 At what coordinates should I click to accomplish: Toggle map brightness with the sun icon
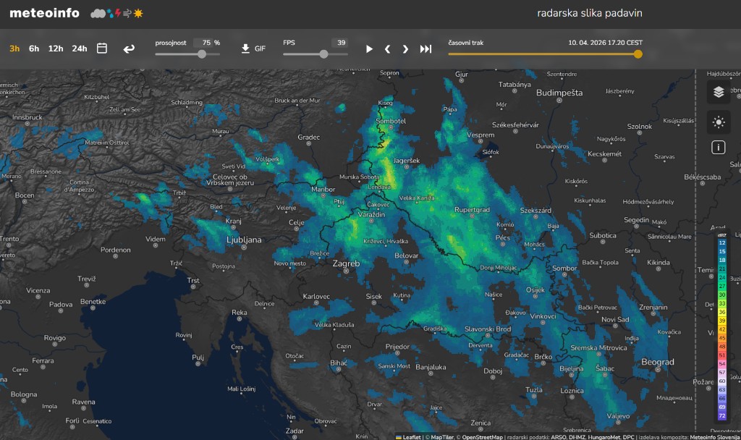(x=719, y=122)
